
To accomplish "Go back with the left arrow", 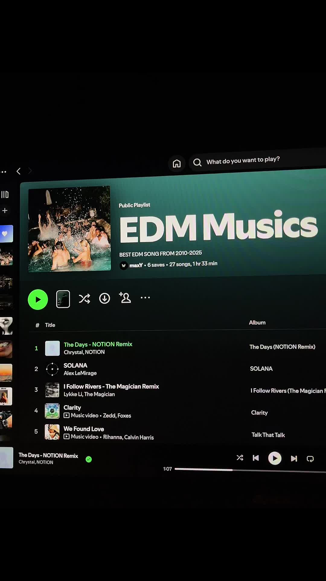I will 18,171.
